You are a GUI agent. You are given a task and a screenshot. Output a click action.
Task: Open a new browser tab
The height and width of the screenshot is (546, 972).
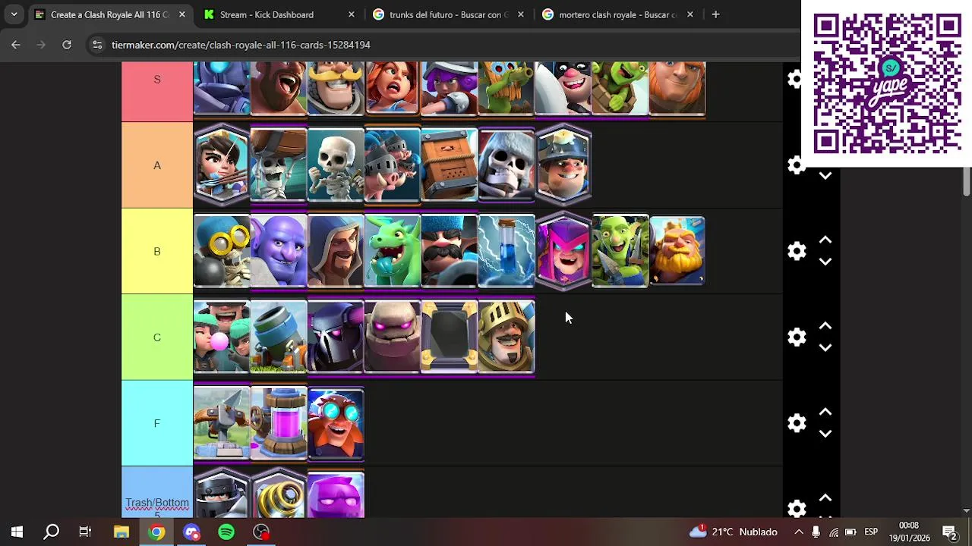[715, 14]
